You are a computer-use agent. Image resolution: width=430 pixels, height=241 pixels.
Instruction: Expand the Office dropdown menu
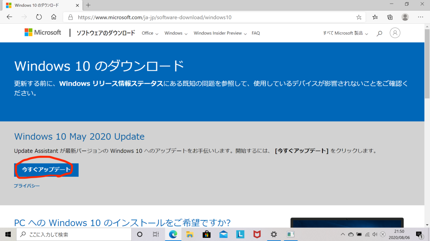point(150,33)
